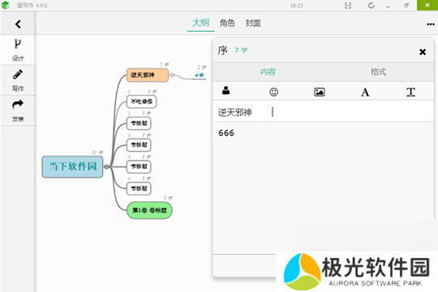Select the orange 逆天邪神 node

point(148,75)
